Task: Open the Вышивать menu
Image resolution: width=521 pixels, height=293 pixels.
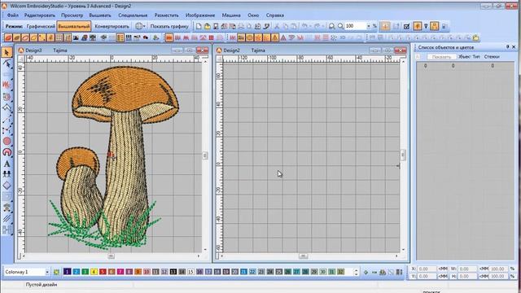Action: click(x=100, y=15)
